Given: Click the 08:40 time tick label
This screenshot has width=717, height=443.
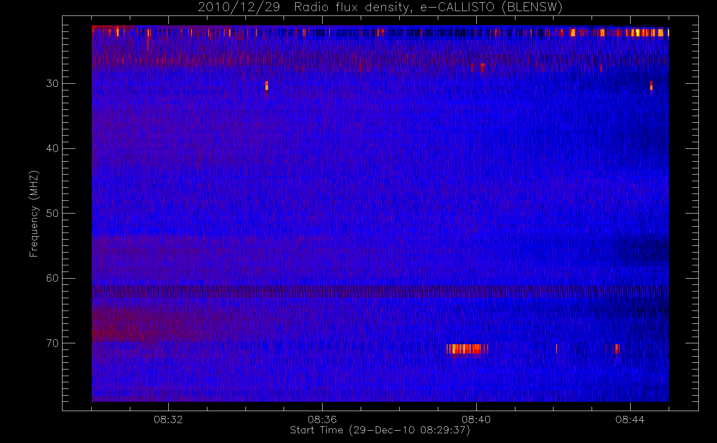Looking at the screenshot, I should [476, 420].
